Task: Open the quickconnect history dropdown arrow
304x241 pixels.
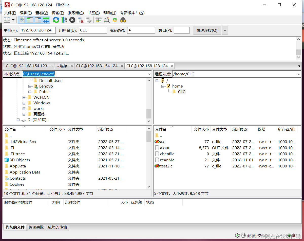Action: pos(225,30)
